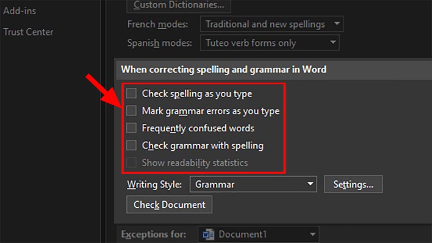The width and height of the screenshot is (432, 243).
Task: Click the Show readability statistics checkbox
Action: 131,163
